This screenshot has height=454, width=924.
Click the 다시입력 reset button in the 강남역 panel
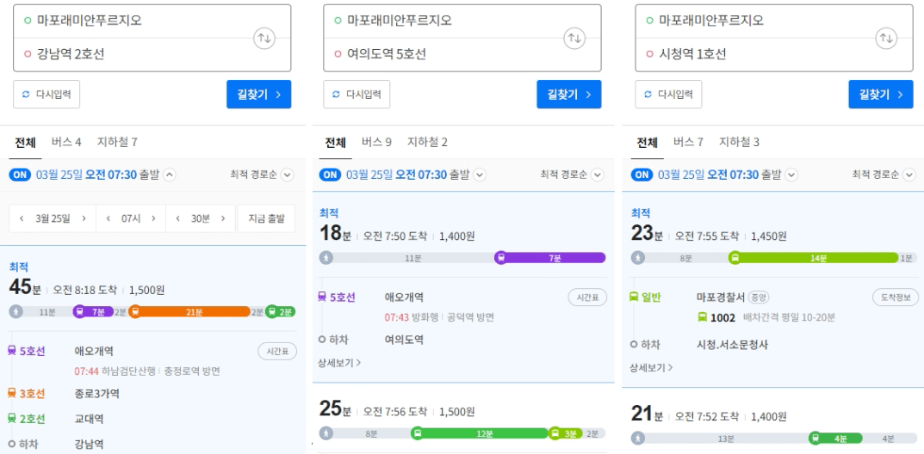pos(47,94)
